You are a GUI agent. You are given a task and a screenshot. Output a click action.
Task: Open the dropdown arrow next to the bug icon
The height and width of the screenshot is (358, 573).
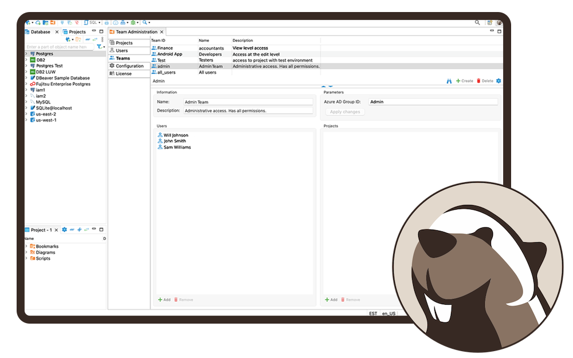pos(138,23)
